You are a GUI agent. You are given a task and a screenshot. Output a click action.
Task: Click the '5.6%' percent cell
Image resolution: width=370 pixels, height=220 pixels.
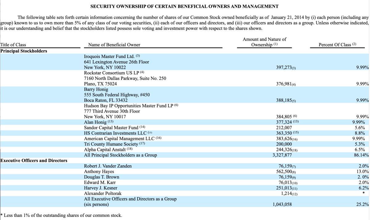point(360,128)
